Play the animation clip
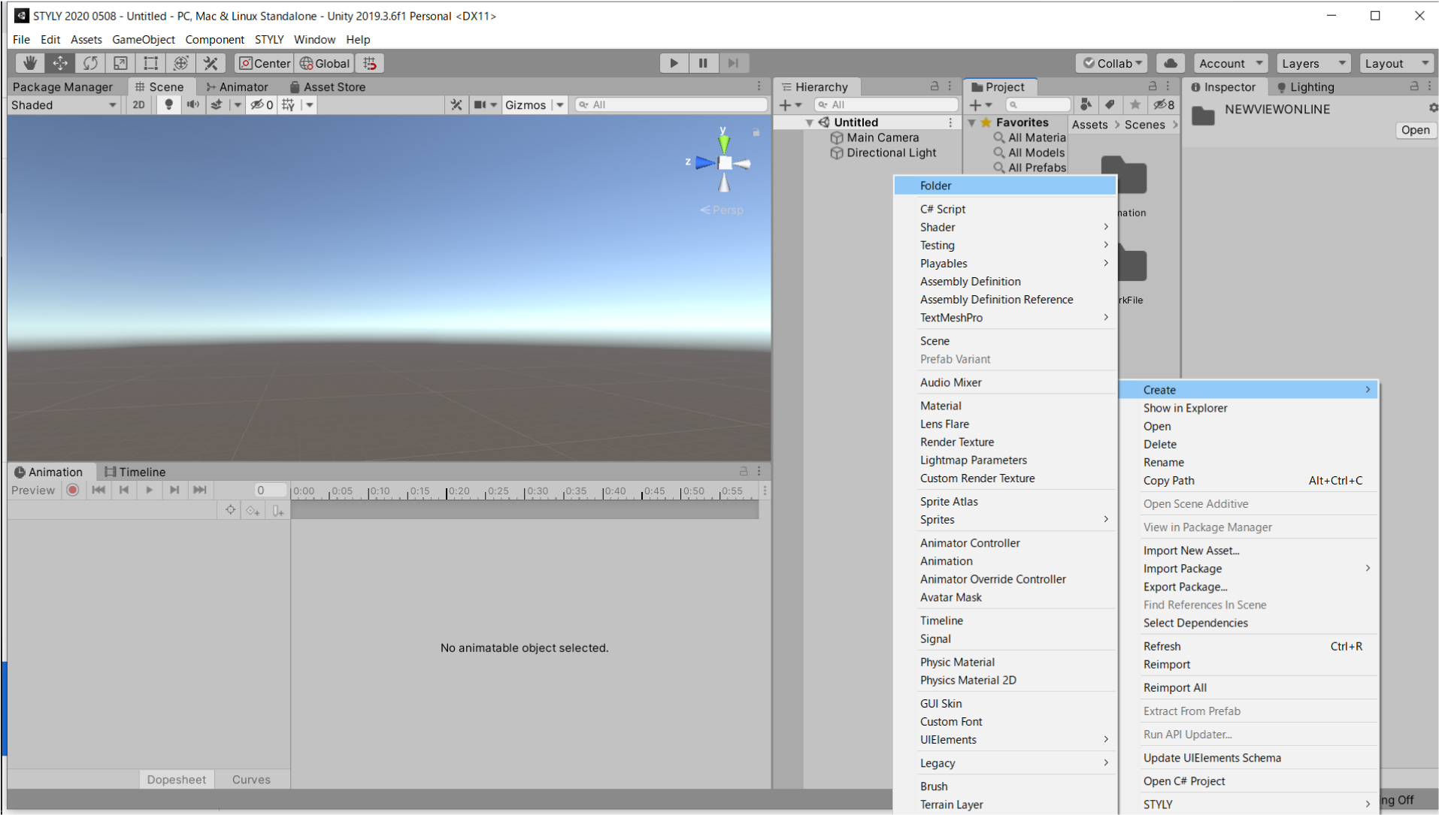1439x815 pixels. point(149,491)
